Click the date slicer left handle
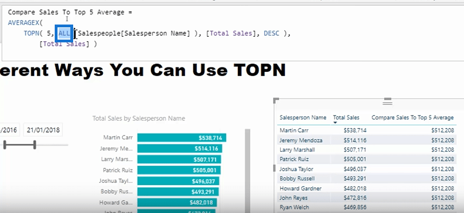The width and height of the screenshot is (464, 213). pos(4,145)
